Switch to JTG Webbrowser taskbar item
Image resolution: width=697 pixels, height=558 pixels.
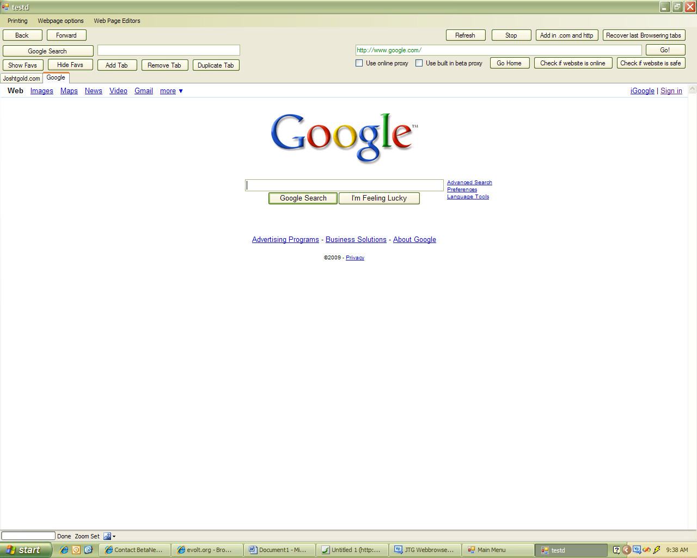[425, 550]
